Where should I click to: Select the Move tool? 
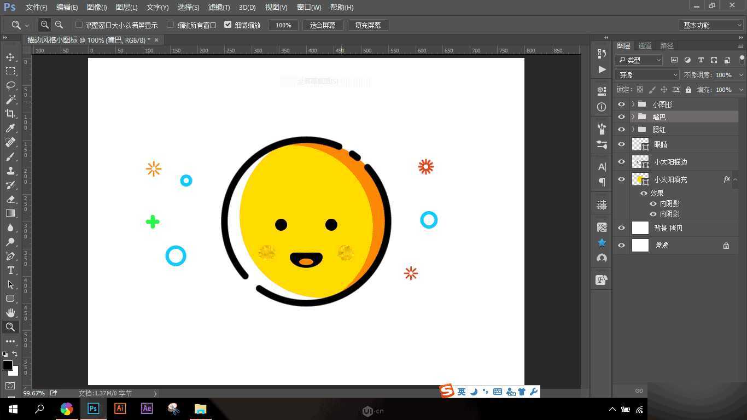(10, 56)
